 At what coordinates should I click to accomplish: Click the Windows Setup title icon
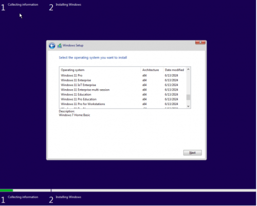point(60,46)
